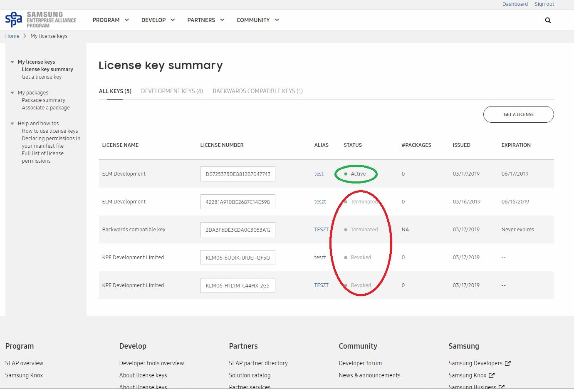Click the Samsung SEAP logo
Screen dimensions: 574x389
[x=40, y=20]
